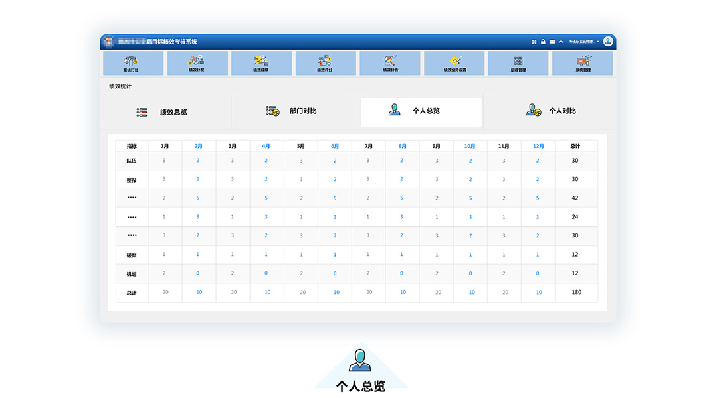Switch to the 个人对比 tab

(550, 111)
